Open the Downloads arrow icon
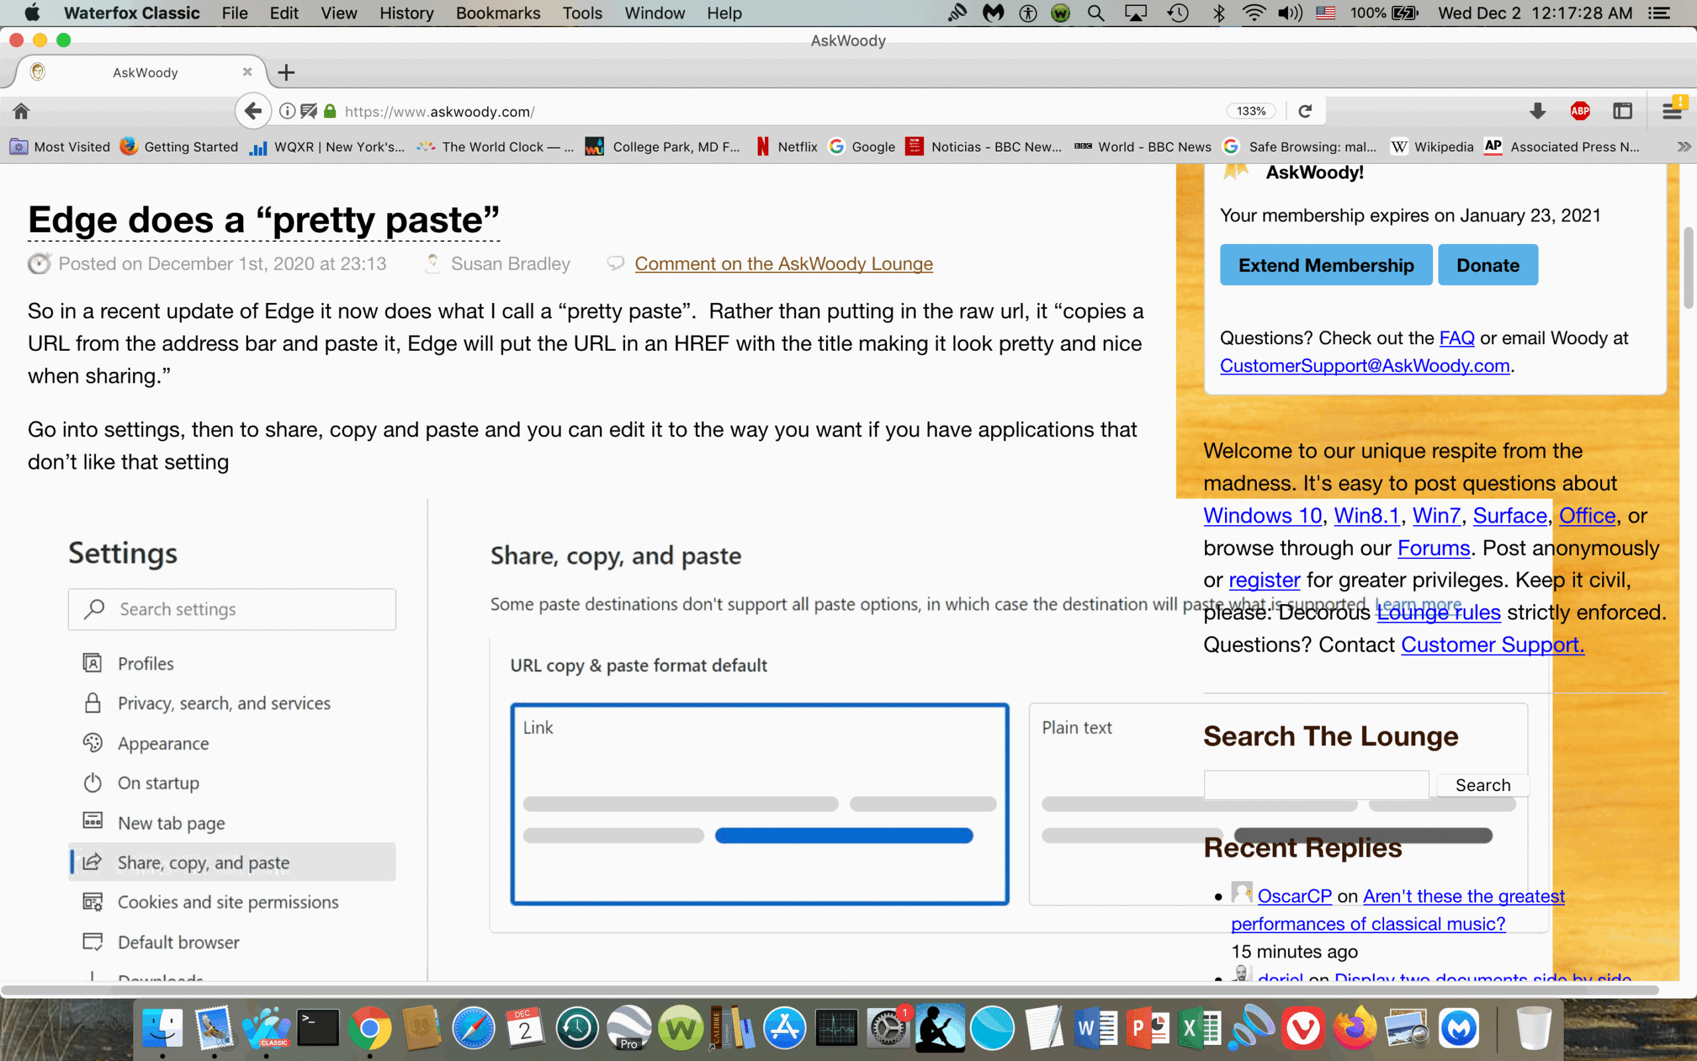This screenshot has height=1061, width=1697. 1537,111
